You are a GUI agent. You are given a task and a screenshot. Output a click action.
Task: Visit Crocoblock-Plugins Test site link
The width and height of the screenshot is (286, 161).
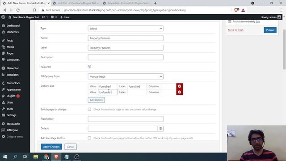point(24,17)
